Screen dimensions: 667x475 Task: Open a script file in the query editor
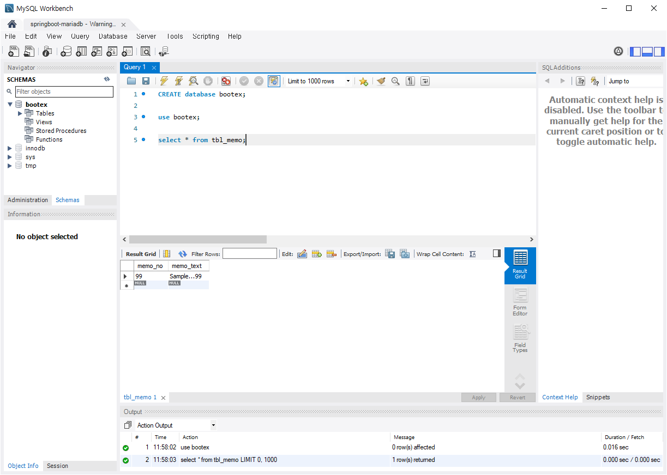[x=131, y=81]
